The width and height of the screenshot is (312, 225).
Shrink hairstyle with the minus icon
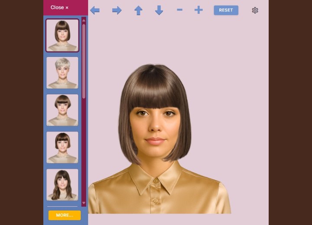tap(180, 10)
